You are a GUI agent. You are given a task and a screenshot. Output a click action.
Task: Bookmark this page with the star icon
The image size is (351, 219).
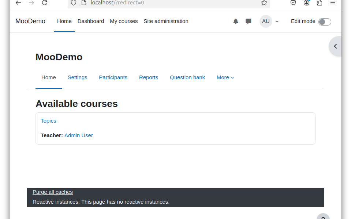pyautogui.click(x=264, y=3)
